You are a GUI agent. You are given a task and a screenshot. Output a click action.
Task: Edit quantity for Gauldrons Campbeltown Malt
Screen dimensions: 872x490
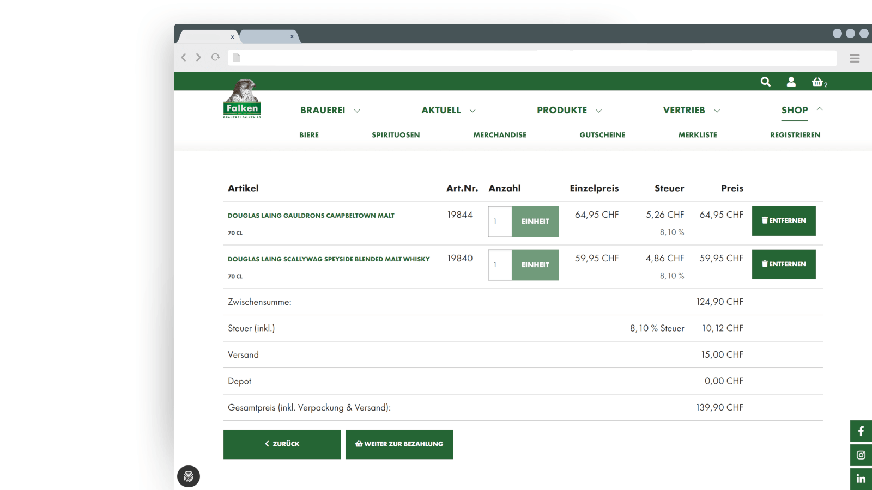point(500,222)
